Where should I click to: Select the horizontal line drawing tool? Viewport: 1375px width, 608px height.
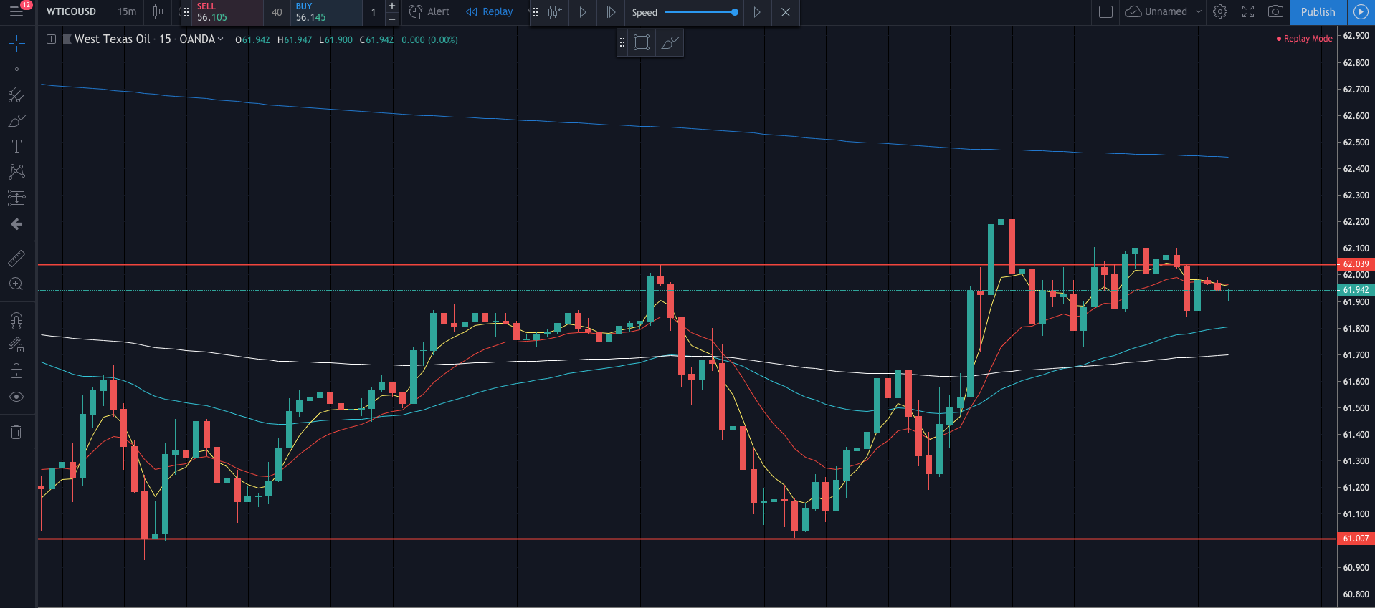click(16, 69)
